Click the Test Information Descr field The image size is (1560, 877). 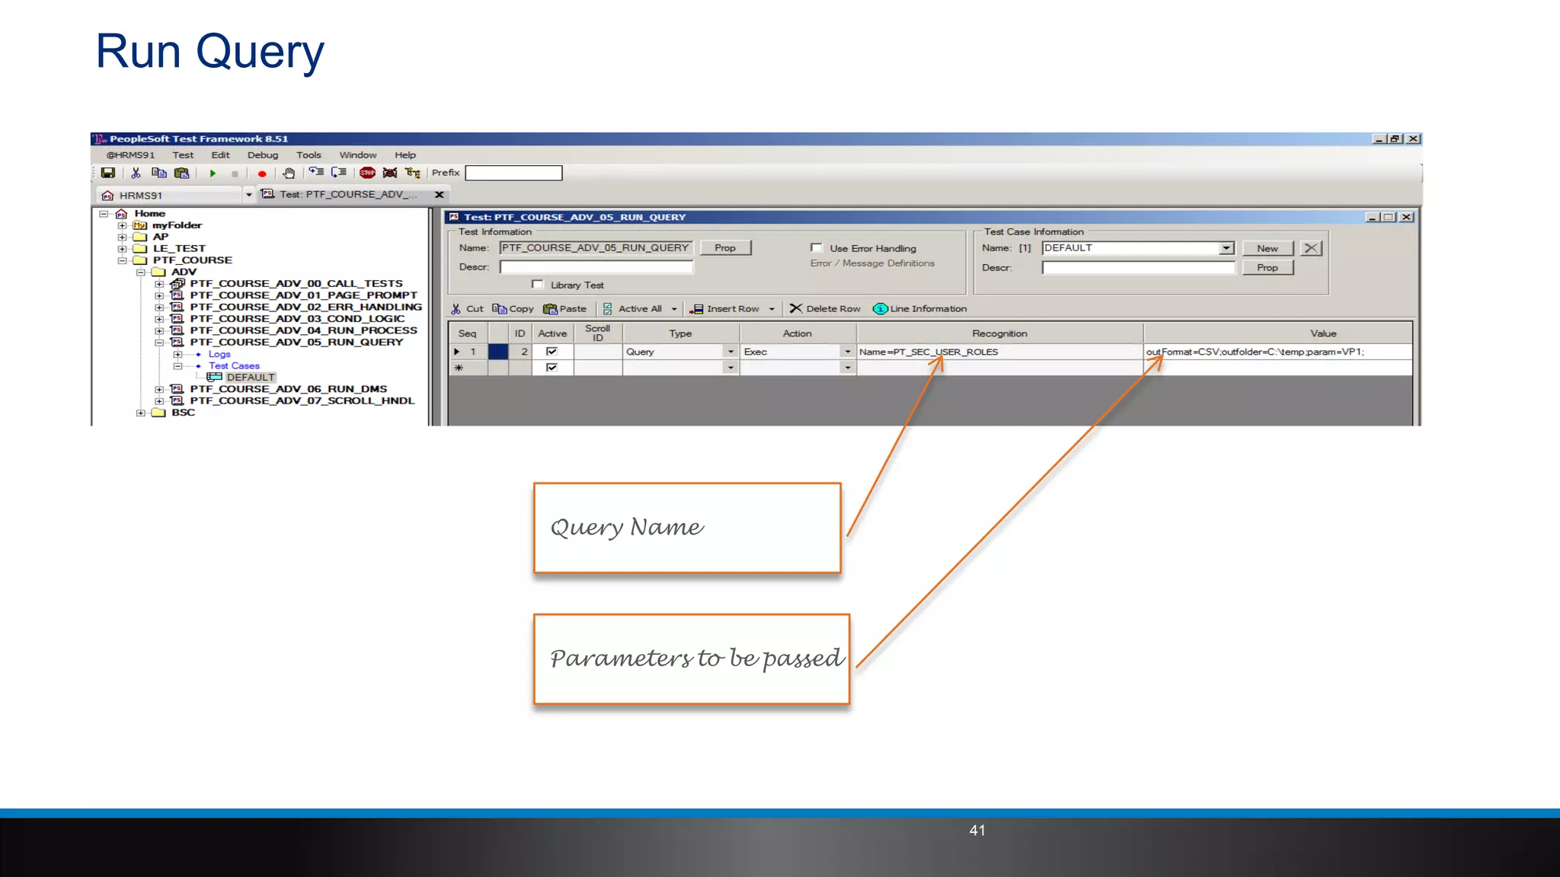596,267
